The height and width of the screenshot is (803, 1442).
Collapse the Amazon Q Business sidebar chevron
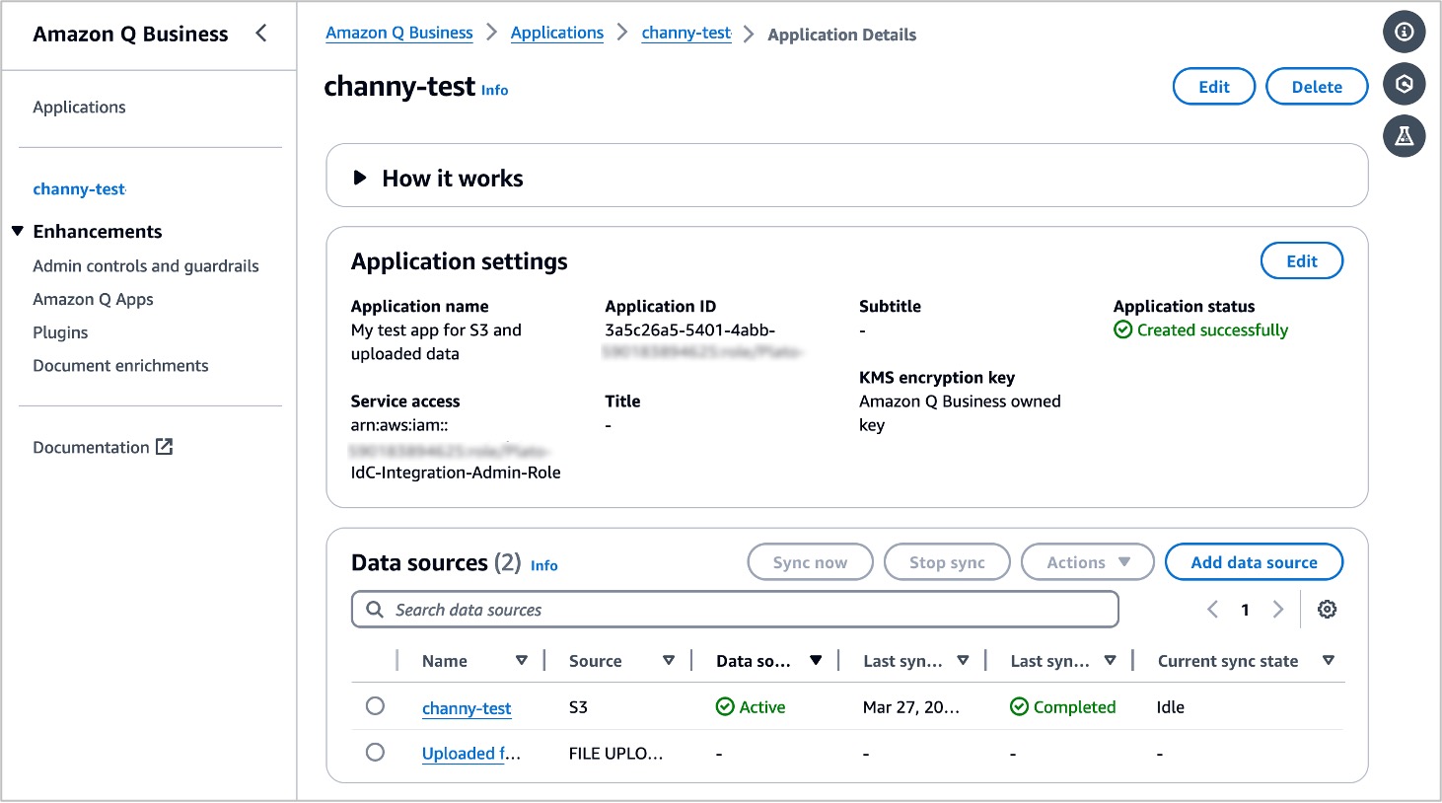261,34
